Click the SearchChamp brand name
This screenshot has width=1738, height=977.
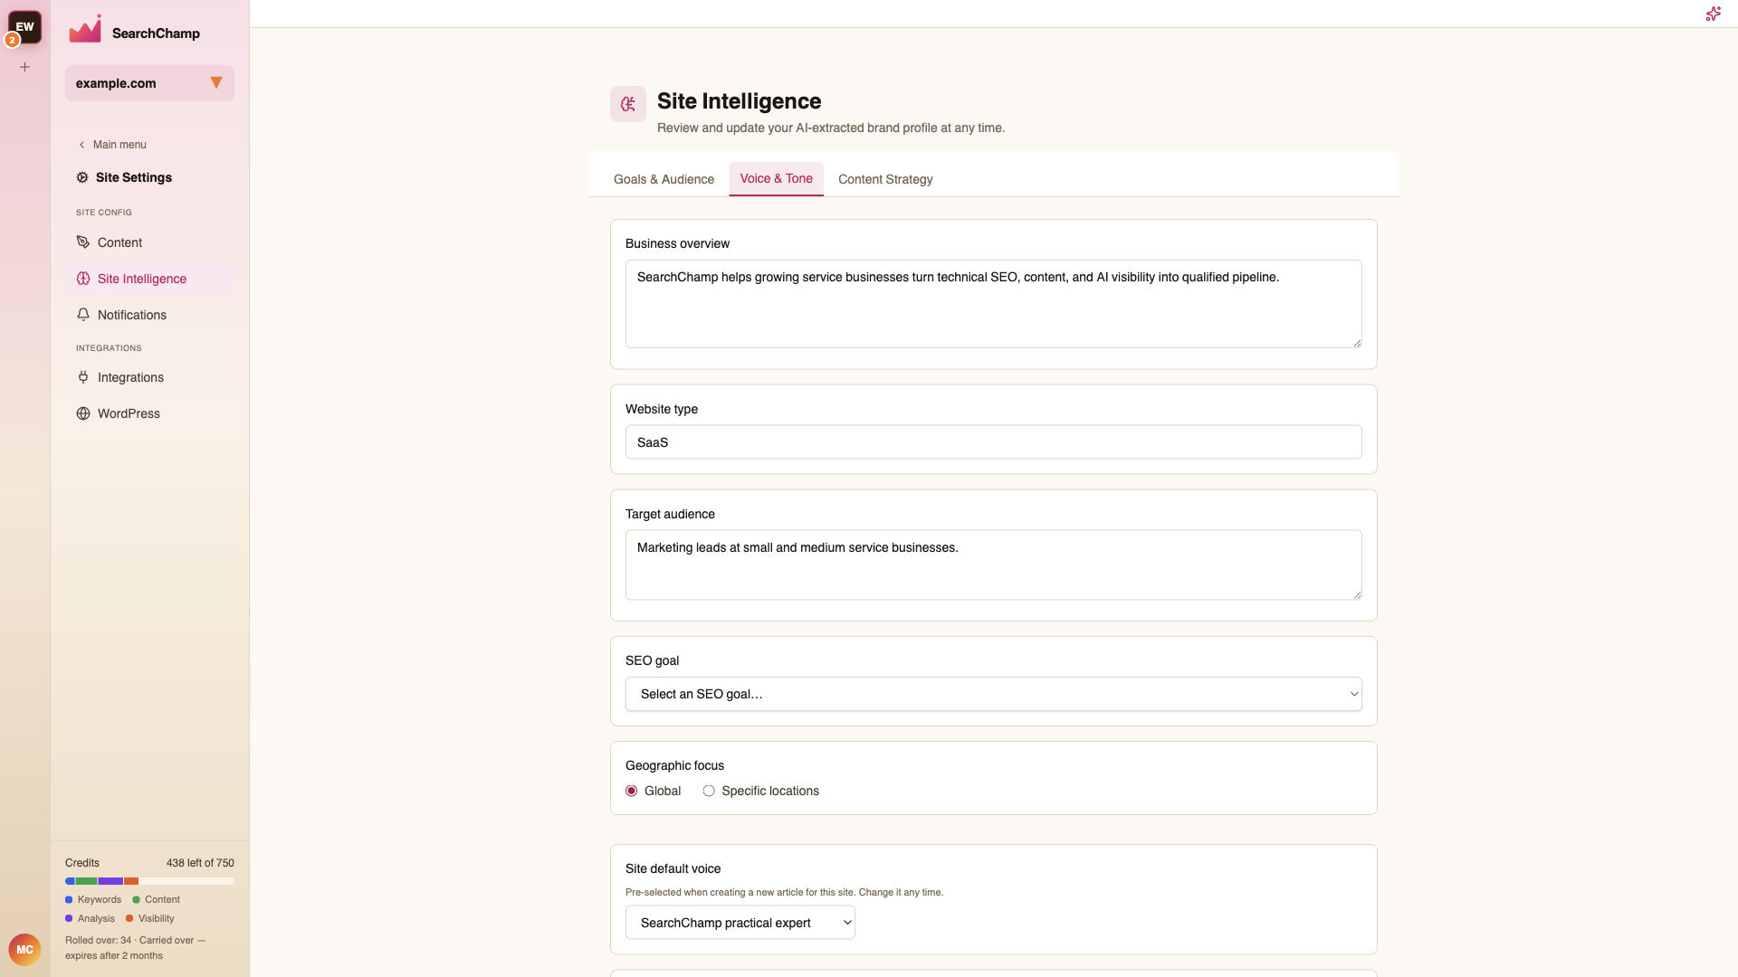(156, 33)
